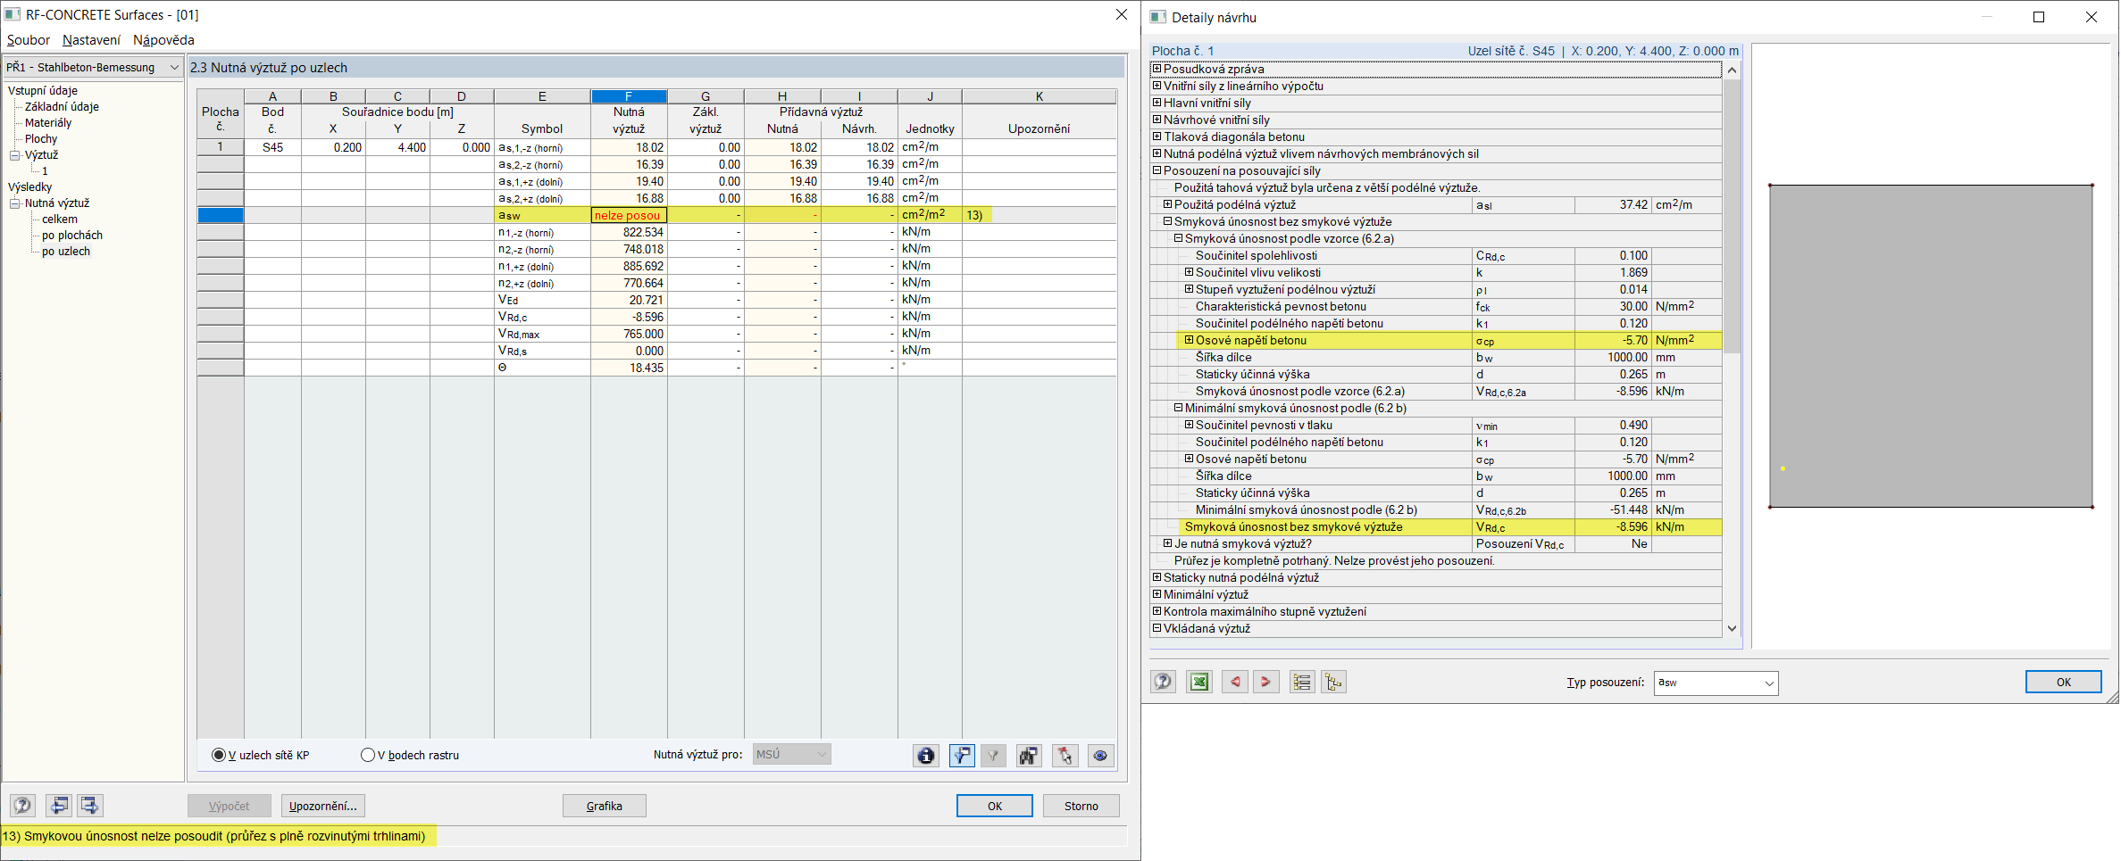Open the 'Typ posouzení' dropdown showing asw
The image size is (2121, 861).
1716,683
